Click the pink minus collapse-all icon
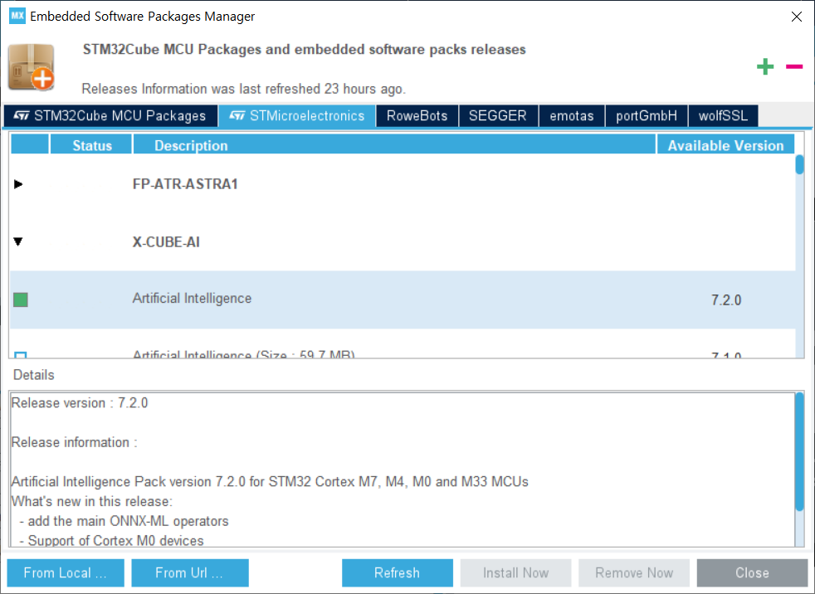This screenshot has height=594, width=815. (794, 66)
